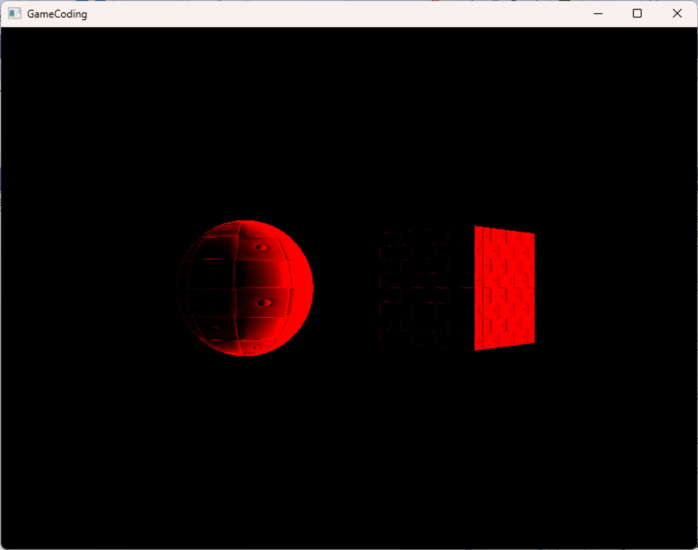Viewport: 698px width, 550px height.
Task: Click the small dimple at sphere's top-left
Action: tap(225, 228)
